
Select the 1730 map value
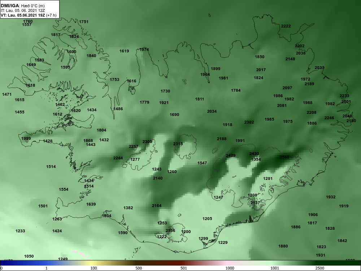point(165,91)
